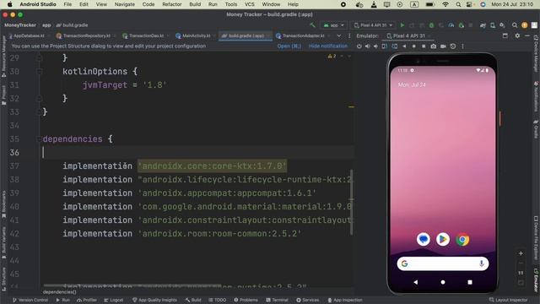The width and height of the screenshot is (540, 304).
Task: Click the Profile app gauge icon
Action: pos(451,25)
